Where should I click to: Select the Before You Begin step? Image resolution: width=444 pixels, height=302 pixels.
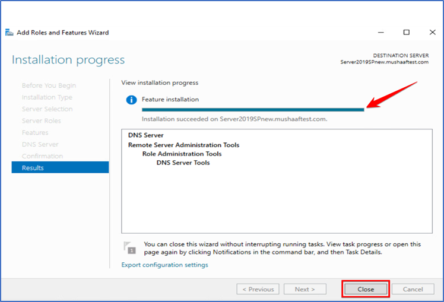pyautogui.click(x=49, y=85)
